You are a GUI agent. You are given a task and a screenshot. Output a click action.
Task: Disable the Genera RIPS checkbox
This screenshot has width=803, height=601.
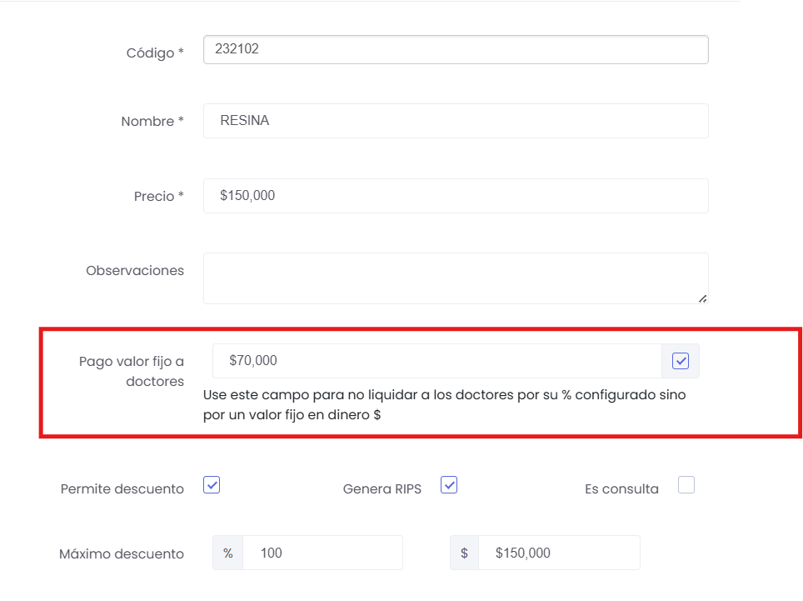click(449, 485)
